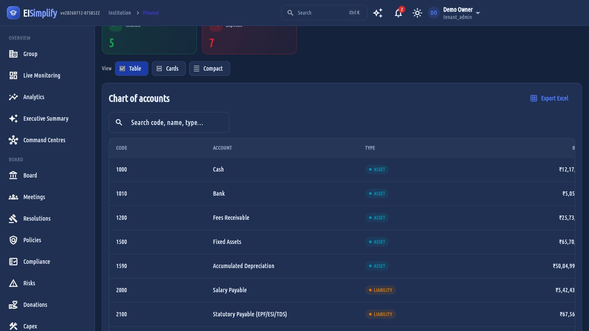The width and height of the screenshot is (589, 331).
Task: Click account code 1000
Action: coord(122,169)
